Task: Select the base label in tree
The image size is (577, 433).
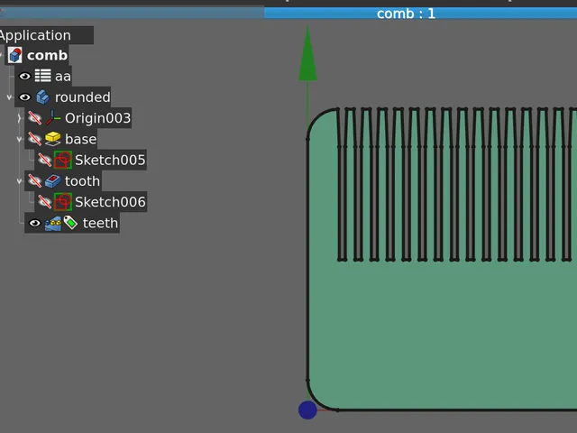Action: (80, 139)
